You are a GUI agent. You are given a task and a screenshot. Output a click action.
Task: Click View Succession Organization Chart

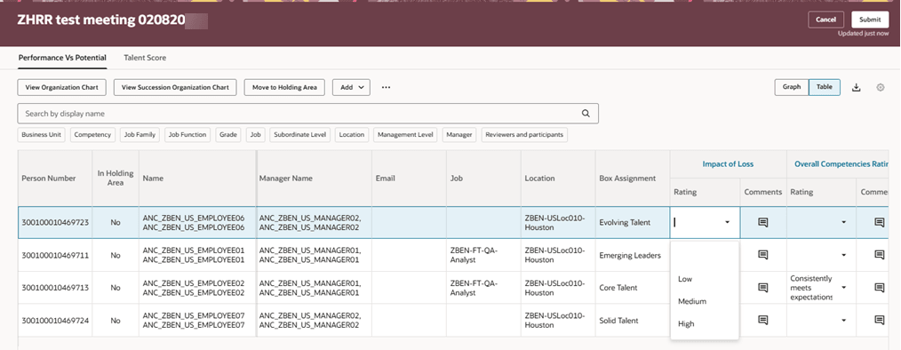pyautogui.click(x=175, y=87)
